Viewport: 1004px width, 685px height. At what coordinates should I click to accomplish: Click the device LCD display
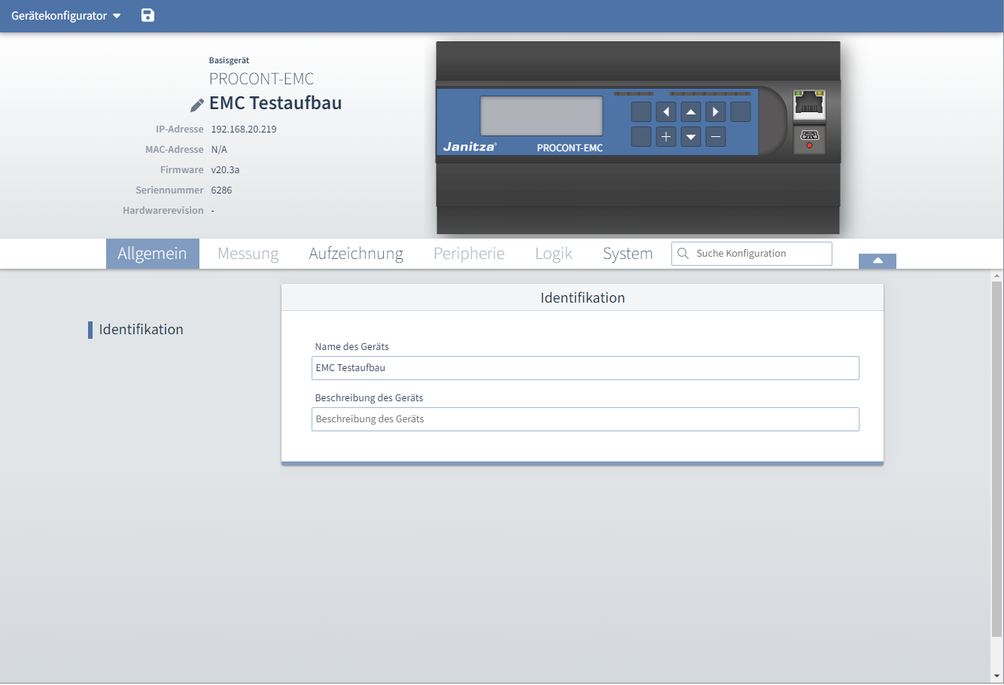coord(542,116)
